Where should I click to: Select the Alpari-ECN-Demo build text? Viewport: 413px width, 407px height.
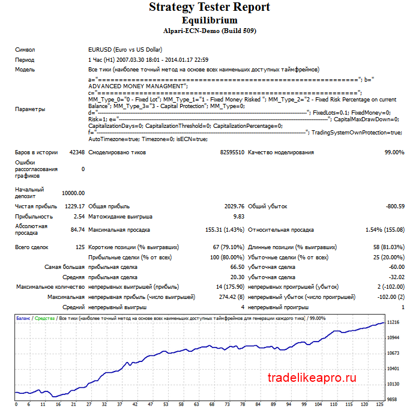click(210, 31)
